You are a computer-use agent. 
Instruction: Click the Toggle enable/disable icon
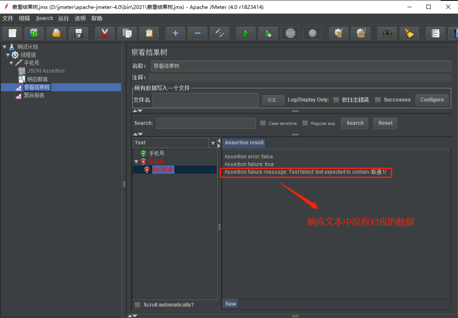(220, 33)
